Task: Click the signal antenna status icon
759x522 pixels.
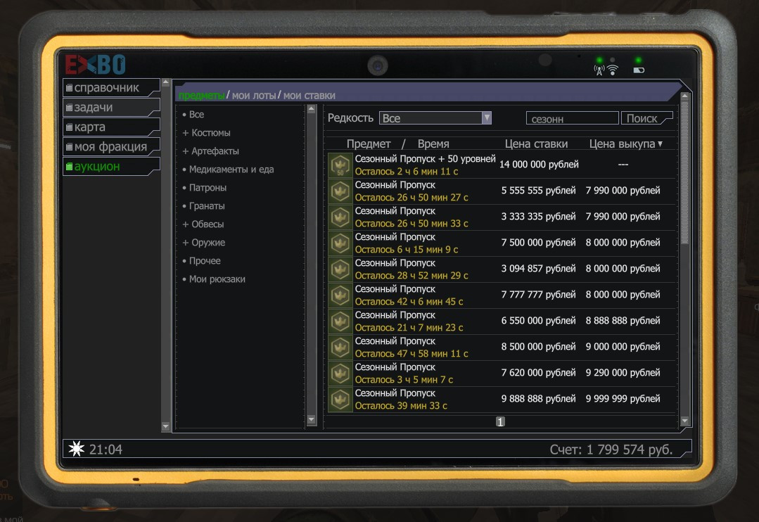Action: (x=599, y=70)
